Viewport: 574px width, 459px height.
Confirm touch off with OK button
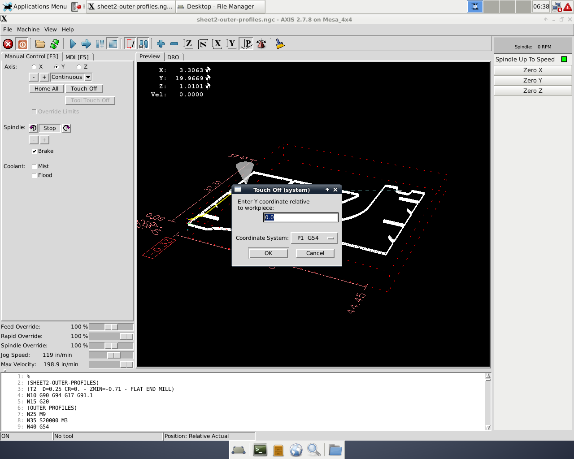pyautogui.click(x=268, y=253)
